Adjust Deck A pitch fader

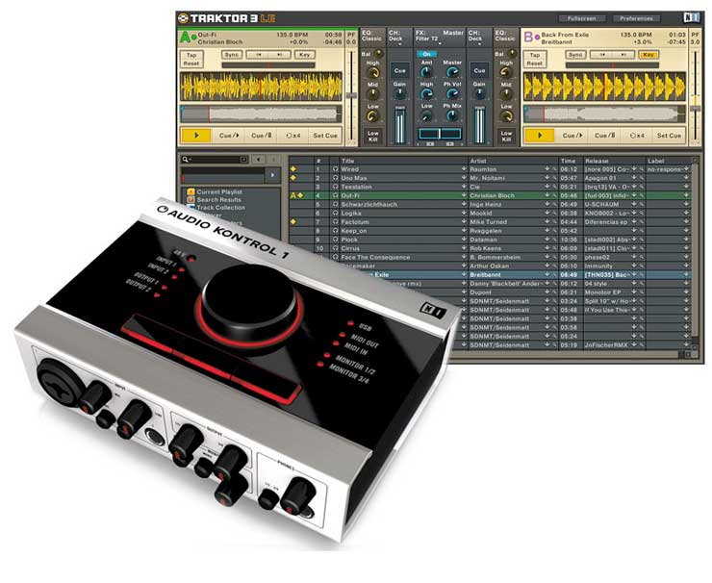[x=351, y=95]
